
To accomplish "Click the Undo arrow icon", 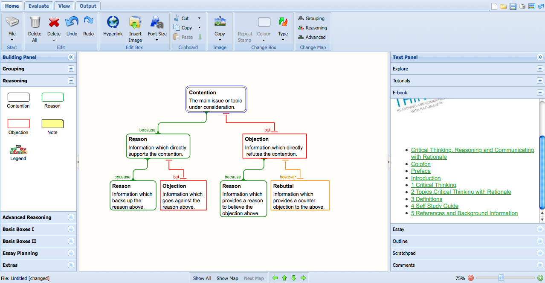I will pyautogui.click(x=72, y=22).
